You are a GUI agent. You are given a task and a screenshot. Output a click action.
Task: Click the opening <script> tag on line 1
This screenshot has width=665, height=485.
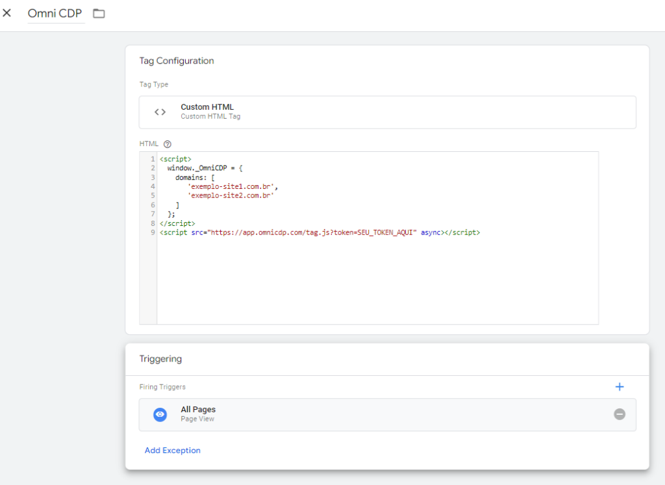pos(175,159)
